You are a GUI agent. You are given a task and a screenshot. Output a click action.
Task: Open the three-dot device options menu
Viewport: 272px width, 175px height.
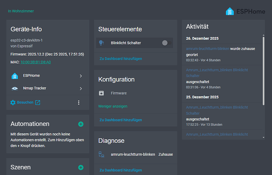tap(78, 103)
